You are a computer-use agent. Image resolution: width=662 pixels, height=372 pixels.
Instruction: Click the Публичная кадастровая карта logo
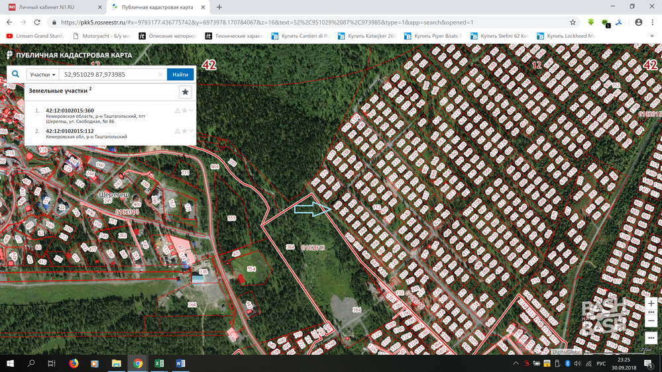pos(69,55)
